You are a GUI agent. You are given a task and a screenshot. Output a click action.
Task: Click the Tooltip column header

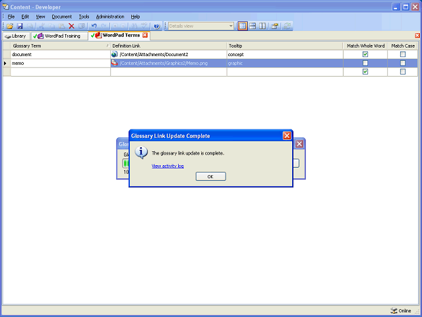pyautogui.click(x=285, y=46)
